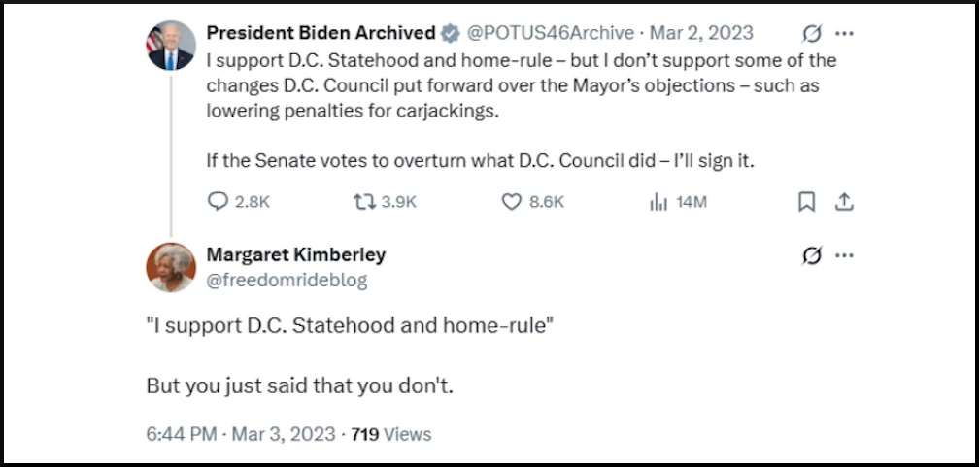Click the 6:44 PM · Mar 3, 2023 timestamp
This screenshot has height=467, width=979.
click(x=241, y=434)
